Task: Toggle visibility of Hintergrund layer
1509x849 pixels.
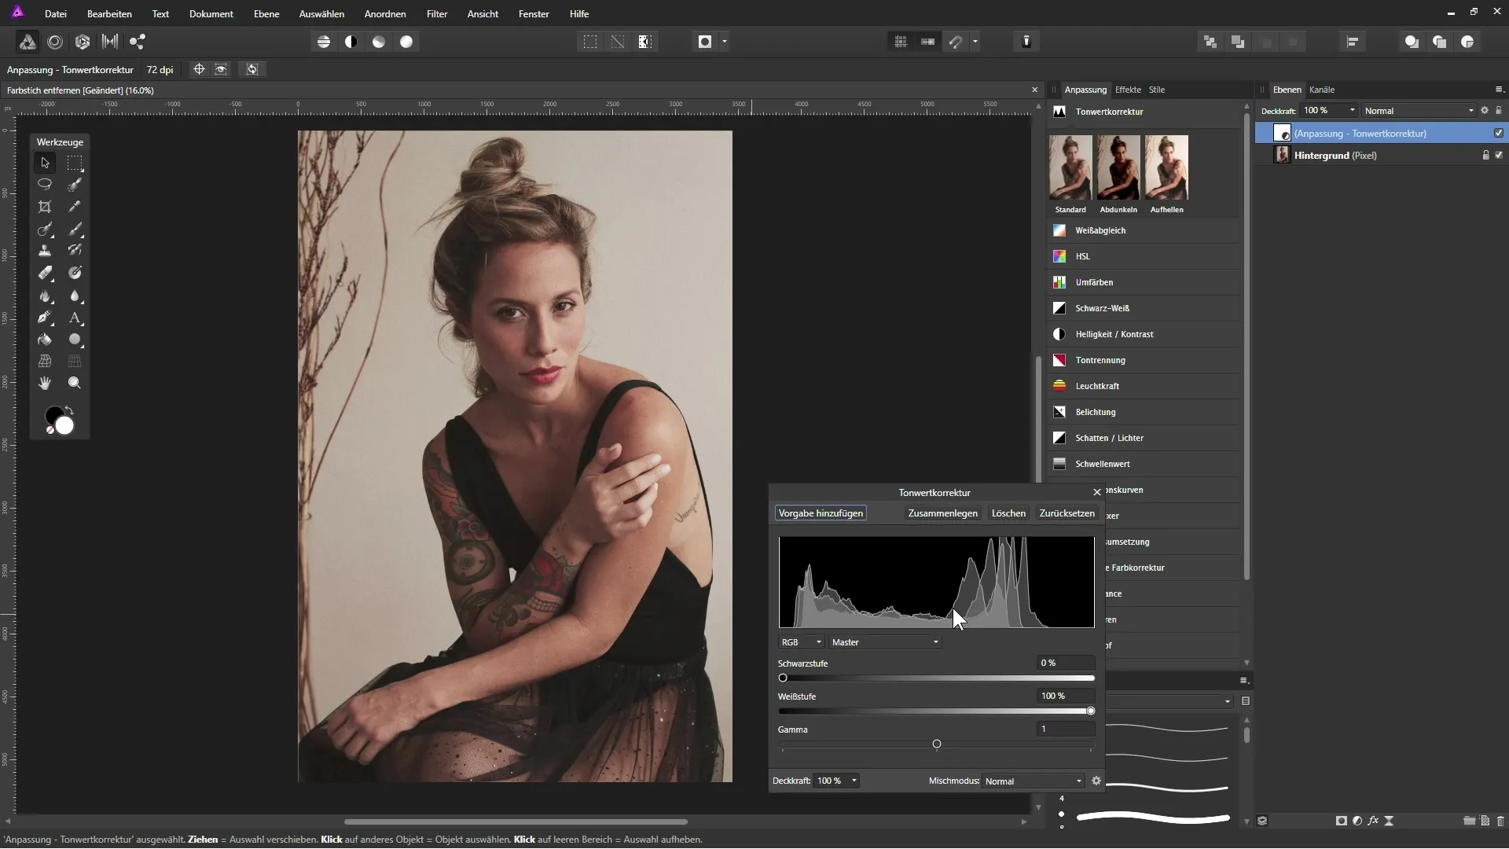Action: [x=1499, y=155]
